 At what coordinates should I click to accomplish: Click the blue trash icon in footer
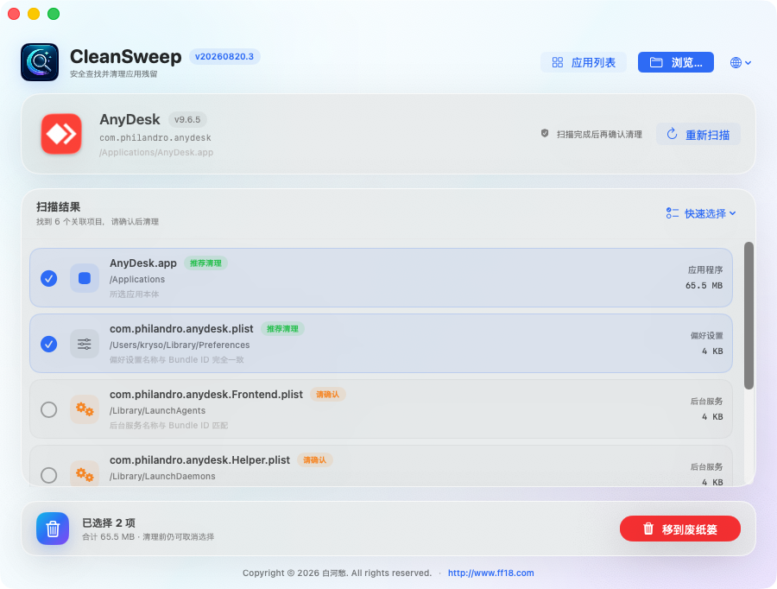click(x=53, y=529)
